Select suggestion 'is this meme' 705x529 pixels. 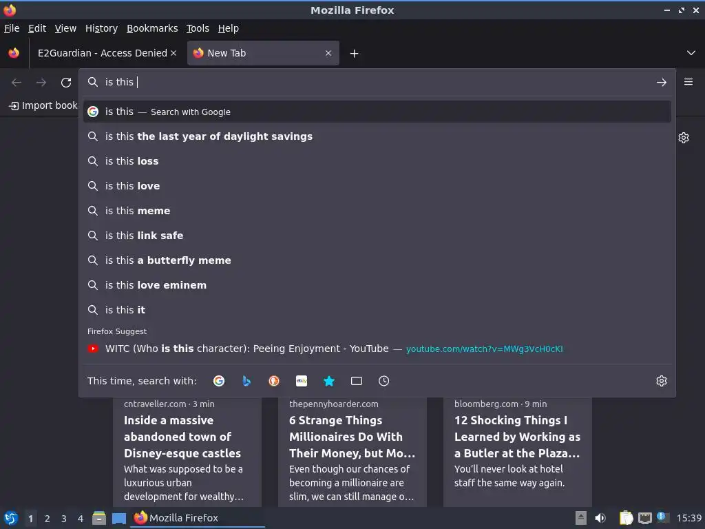[x=377, y=211]
